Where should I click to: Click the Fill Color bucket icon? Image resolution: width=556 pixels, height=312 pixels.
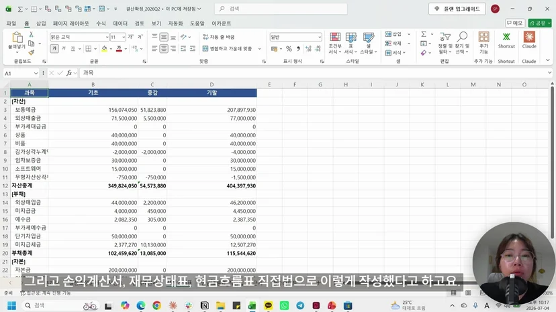[104, 48]
